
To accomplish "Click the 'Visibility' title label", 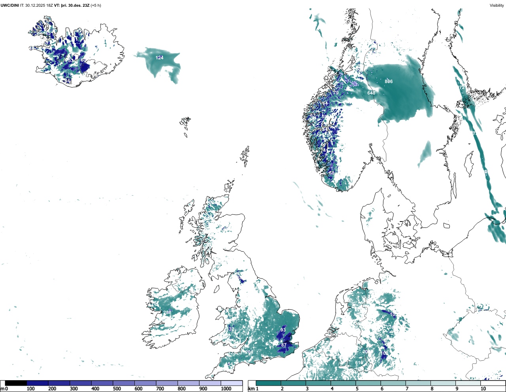I will click(x=497, y=6).
